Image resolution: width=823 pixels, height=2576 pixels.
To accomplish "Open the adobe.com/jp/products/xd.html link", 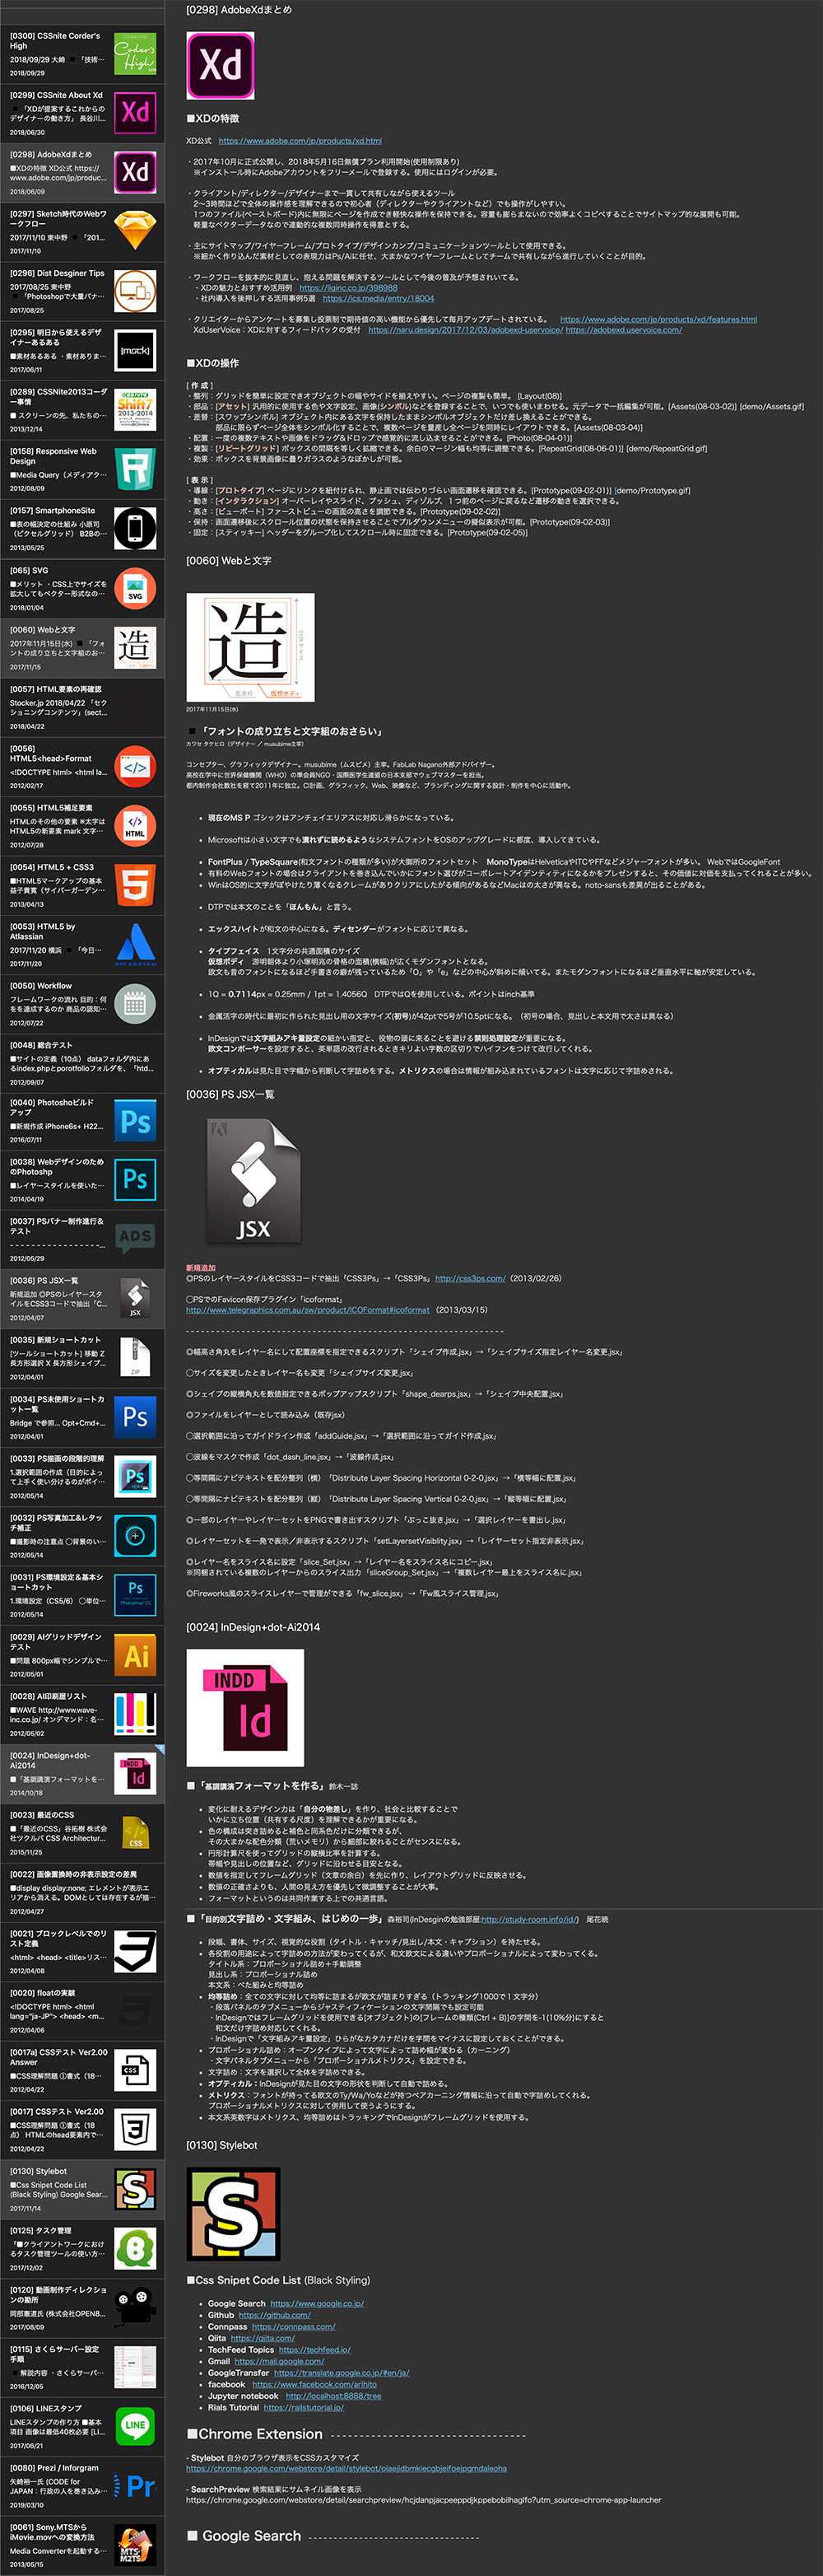I will click(300, 141).
